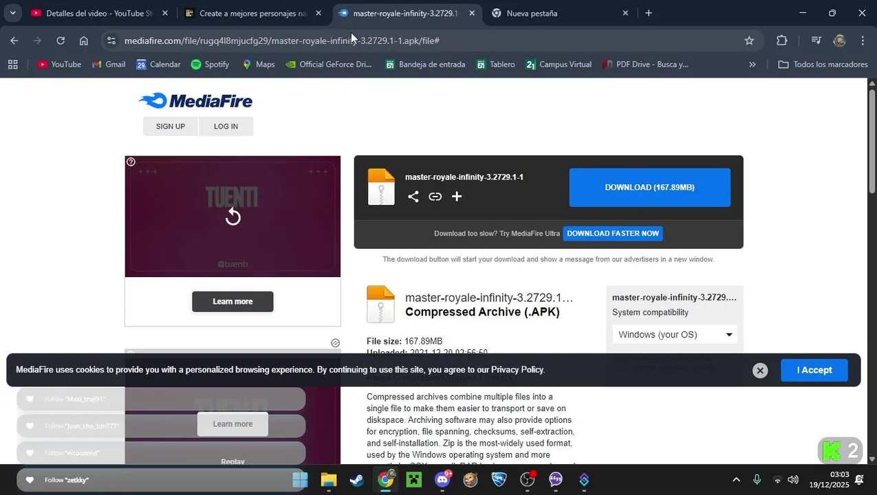The width and height of the screenshot is (877, 495).
Task: Open the Calendar bookmark
Action: click(158, 65)
